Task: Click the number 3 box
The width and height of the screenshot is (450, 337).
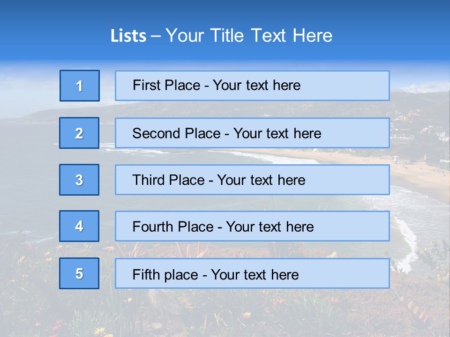Action: [79, 180]
